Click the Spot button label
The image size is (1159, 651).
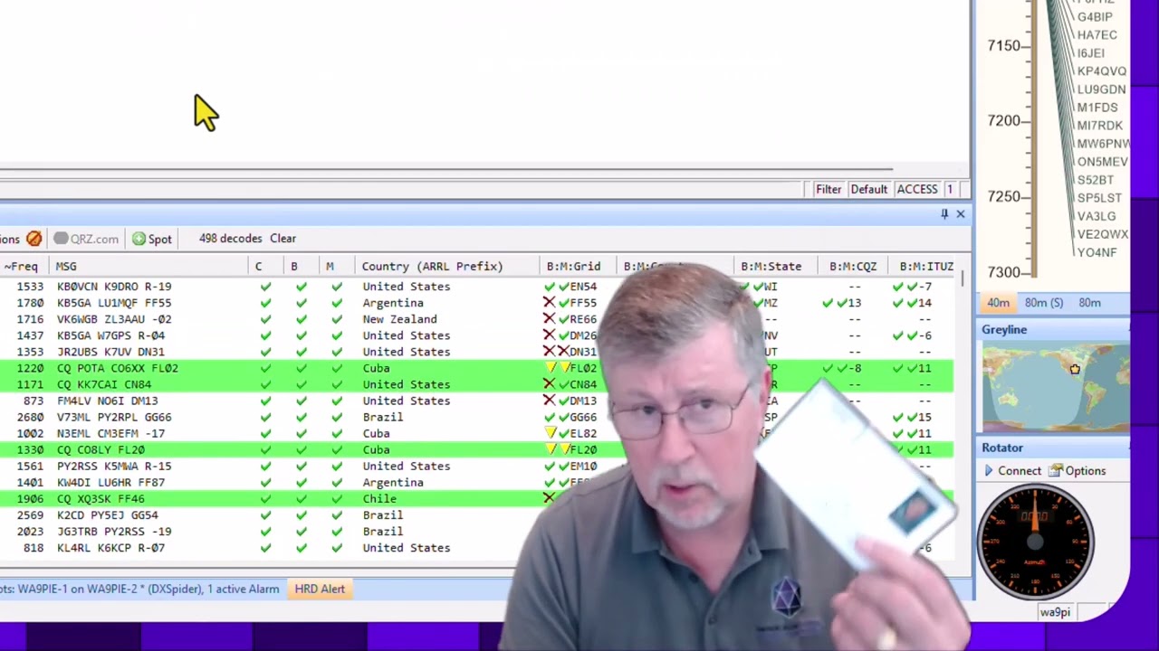[x=159, y=239]
